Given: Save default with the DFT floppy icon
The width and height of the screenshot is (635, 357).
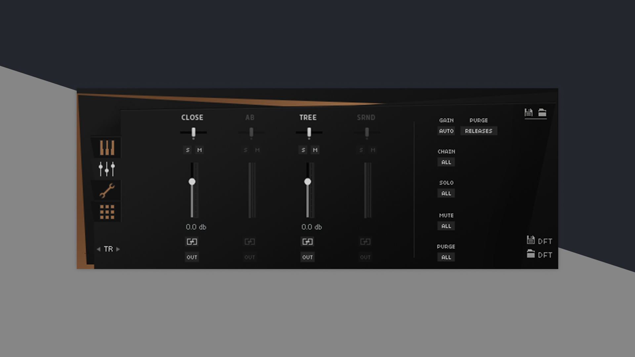Looking at the screenshot, I should (531, 240).
